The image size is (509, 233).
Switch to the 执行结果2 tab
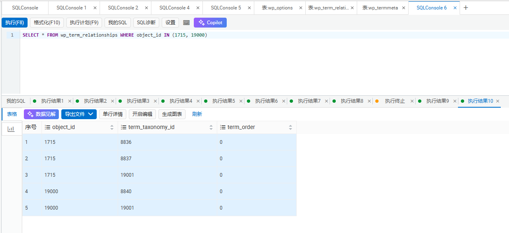95,101
